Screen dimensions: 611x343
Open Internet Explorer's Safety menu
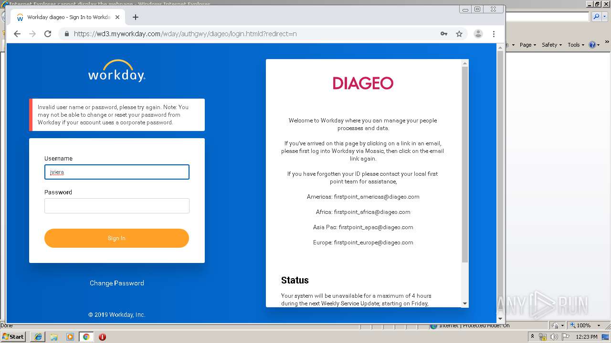click(551, 45)
